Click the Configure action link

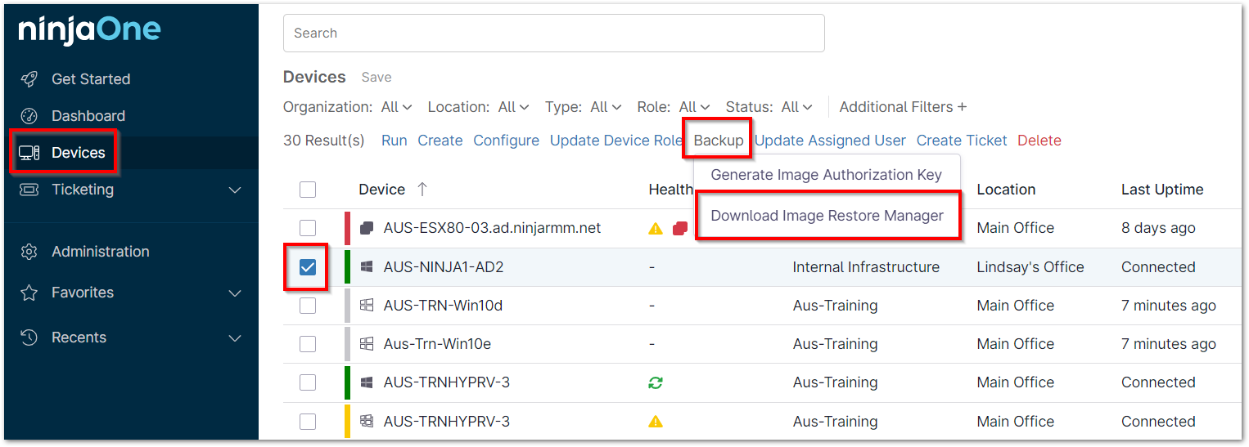(506, 141)
